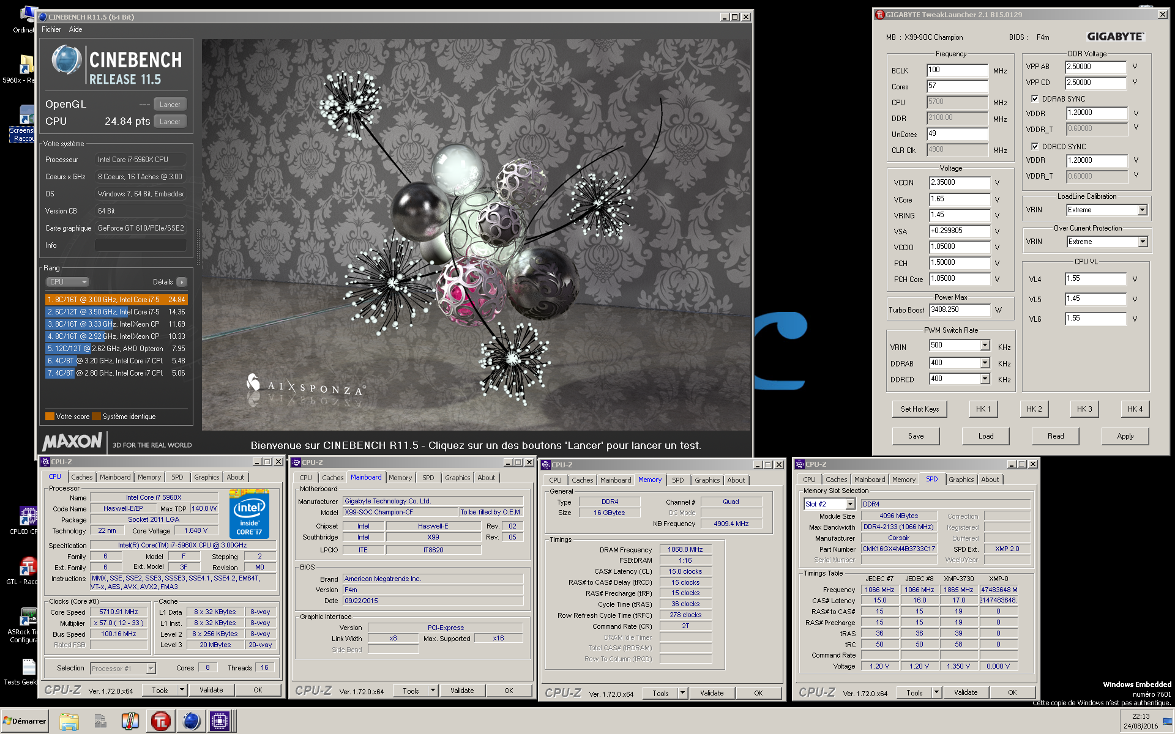
Task: Open About tab in SPD CPU-Z window
Action: click(990, 480)
